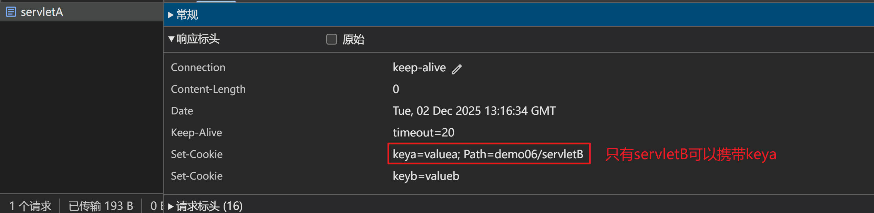Click the pencil edit icon after keep-alive
The height and width of the screenshot is (213, 874).
[456, 69]
